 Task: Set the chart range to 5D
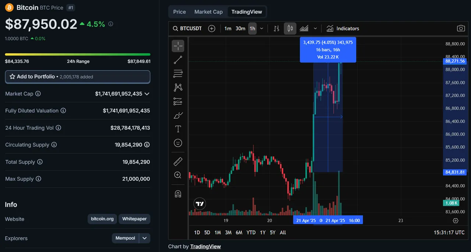pos(207,233)
